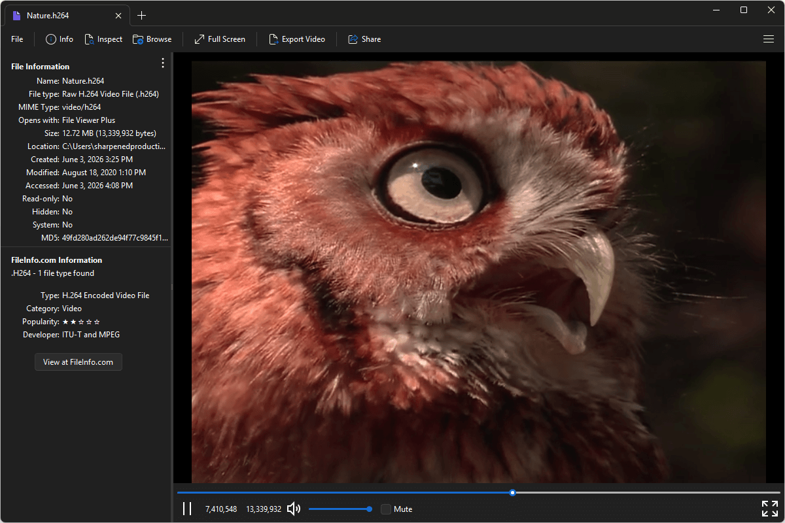Click the speaker volume icon
The height and width of the screenshot is (523, 785).
pyautogui.click(x=294, y=509)
